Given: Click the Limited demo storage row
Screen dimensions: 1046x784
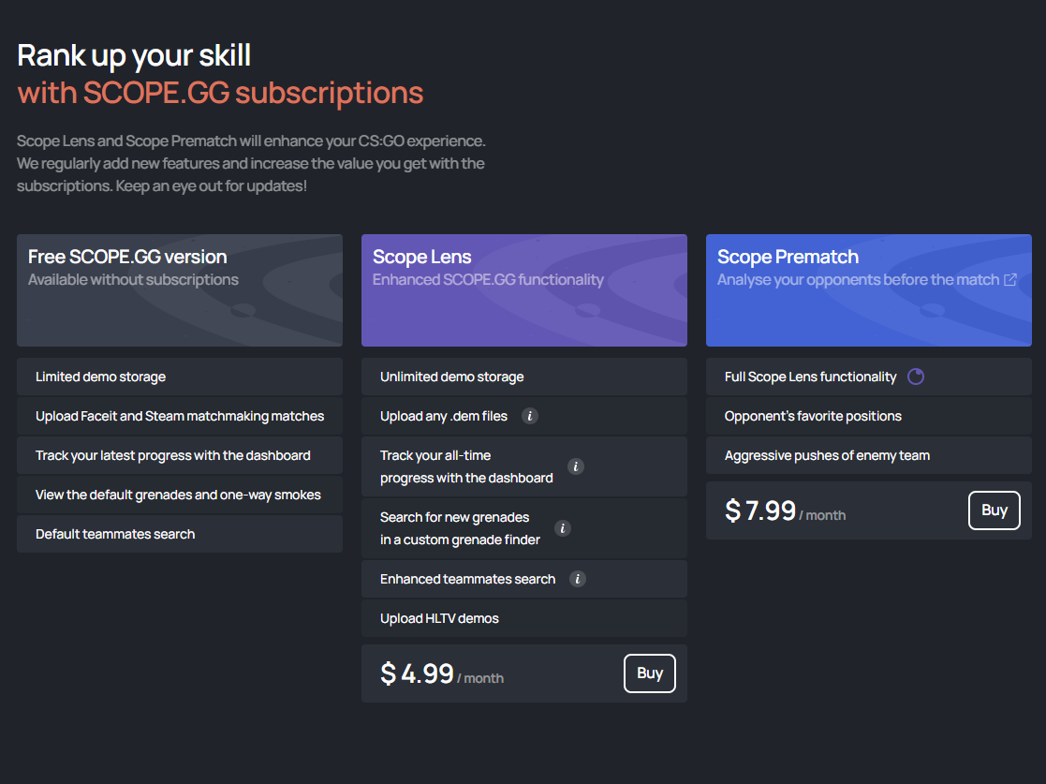Looking at the screenshot, I should pyautogui.click(x=179, y=377).
